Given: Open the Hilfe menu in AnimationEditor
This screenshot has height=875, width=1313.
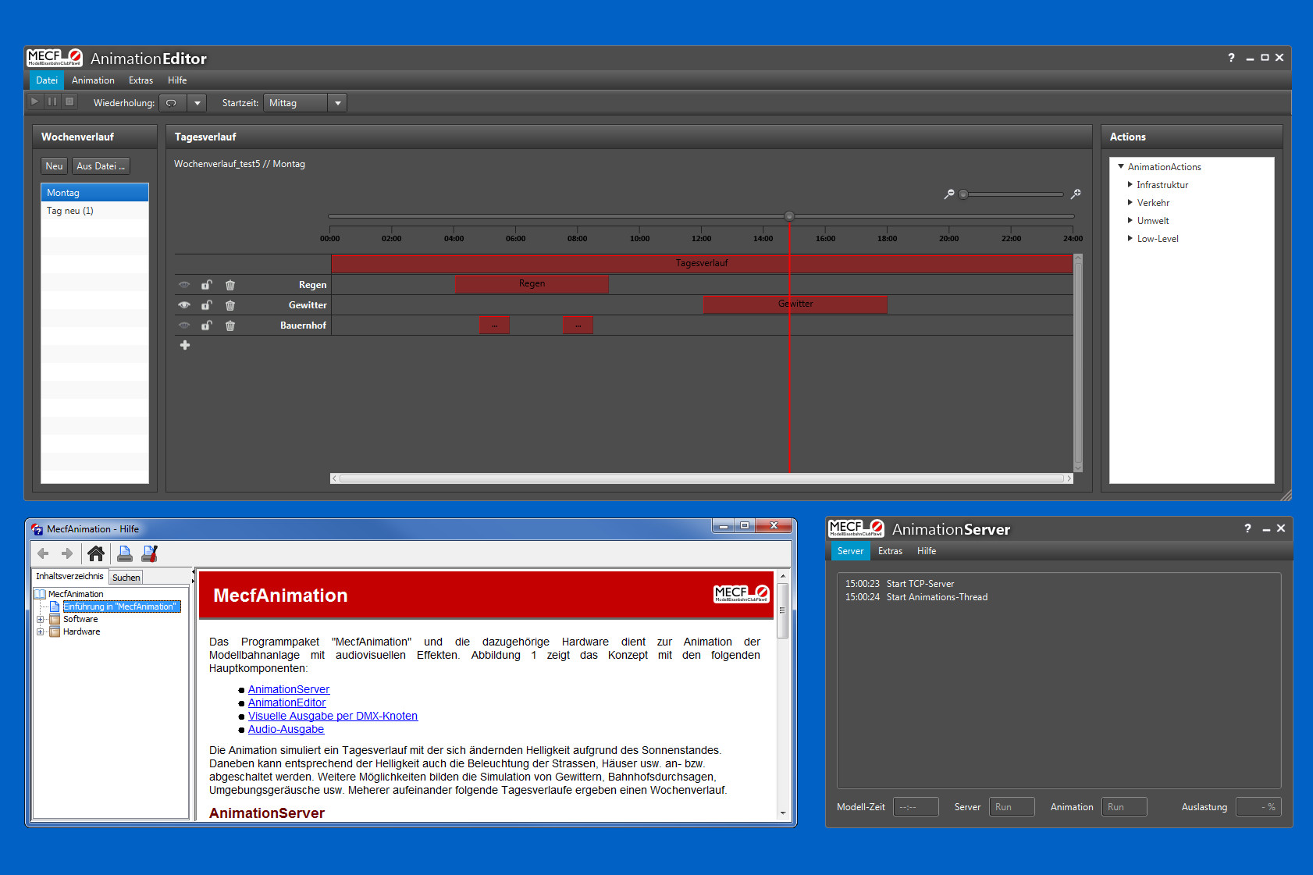Looking at the screenshot, I should (177, 80).
